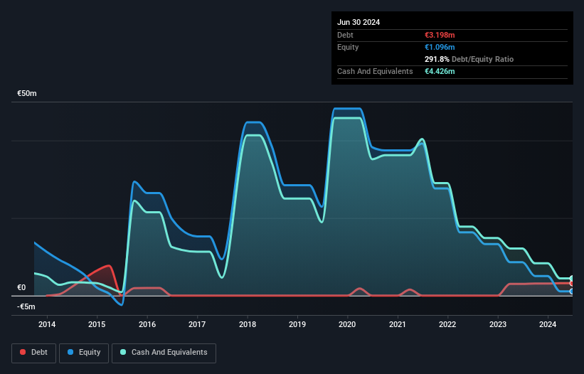This screenshot has height=374, width=584.
Task: Click the teal Cash legend dot
Action: click(x=123, y=352)
